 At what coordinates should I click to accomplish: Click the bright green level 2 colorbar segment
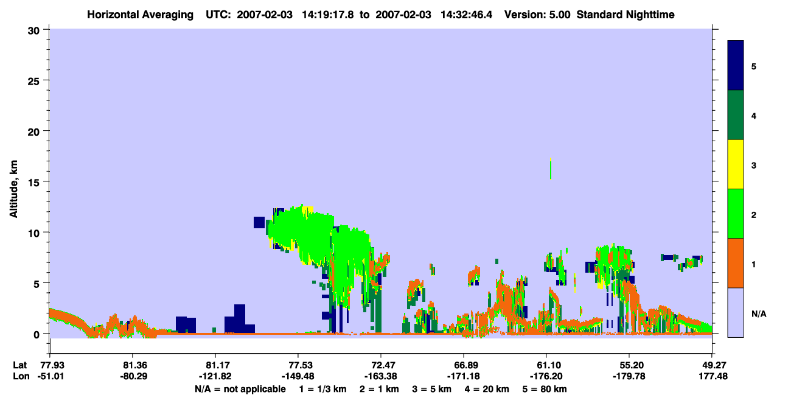(x=736, y=214)
